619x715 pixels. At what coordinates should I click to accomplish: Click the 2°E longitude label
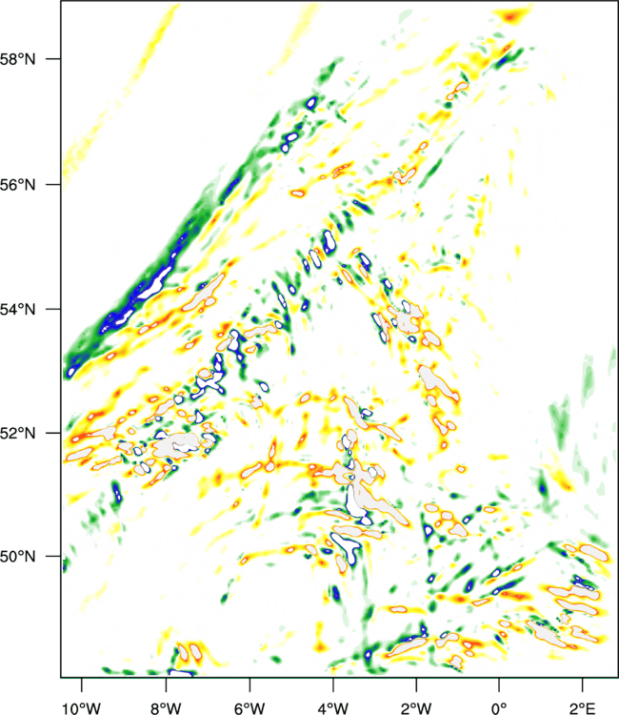pyautogui.click(x=583, y=707)
